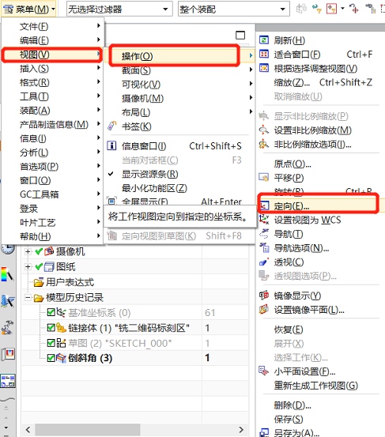Toggle 显示资源条(R) checkmark
Screen dimensions: 385x437
[x=111, y=174]
